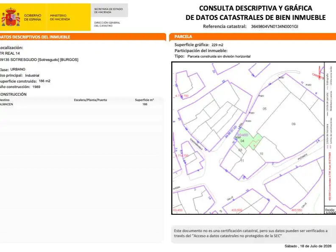Click the Spanish coat of arms emblem
The width and height of the screenshot is (336, 252).
click(x=11, y=17)
